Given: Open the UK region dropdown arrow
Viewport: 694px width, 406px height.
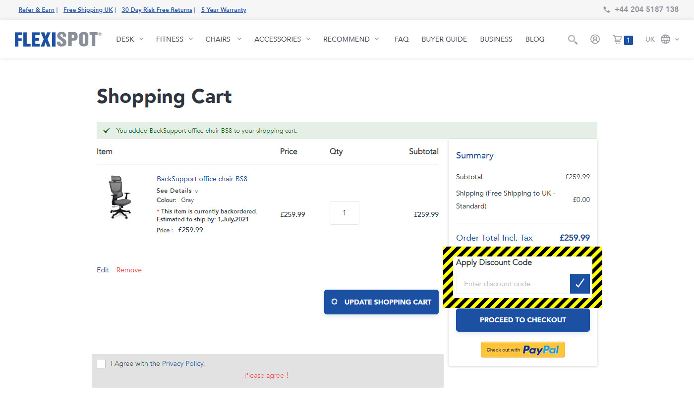Looking at the screenshot, I should [677, 39].
